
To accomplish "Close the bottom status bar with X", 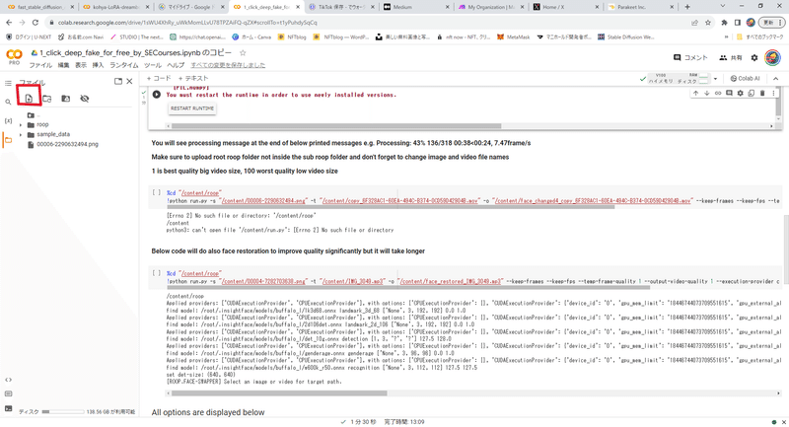I will (x=783, y=422).
